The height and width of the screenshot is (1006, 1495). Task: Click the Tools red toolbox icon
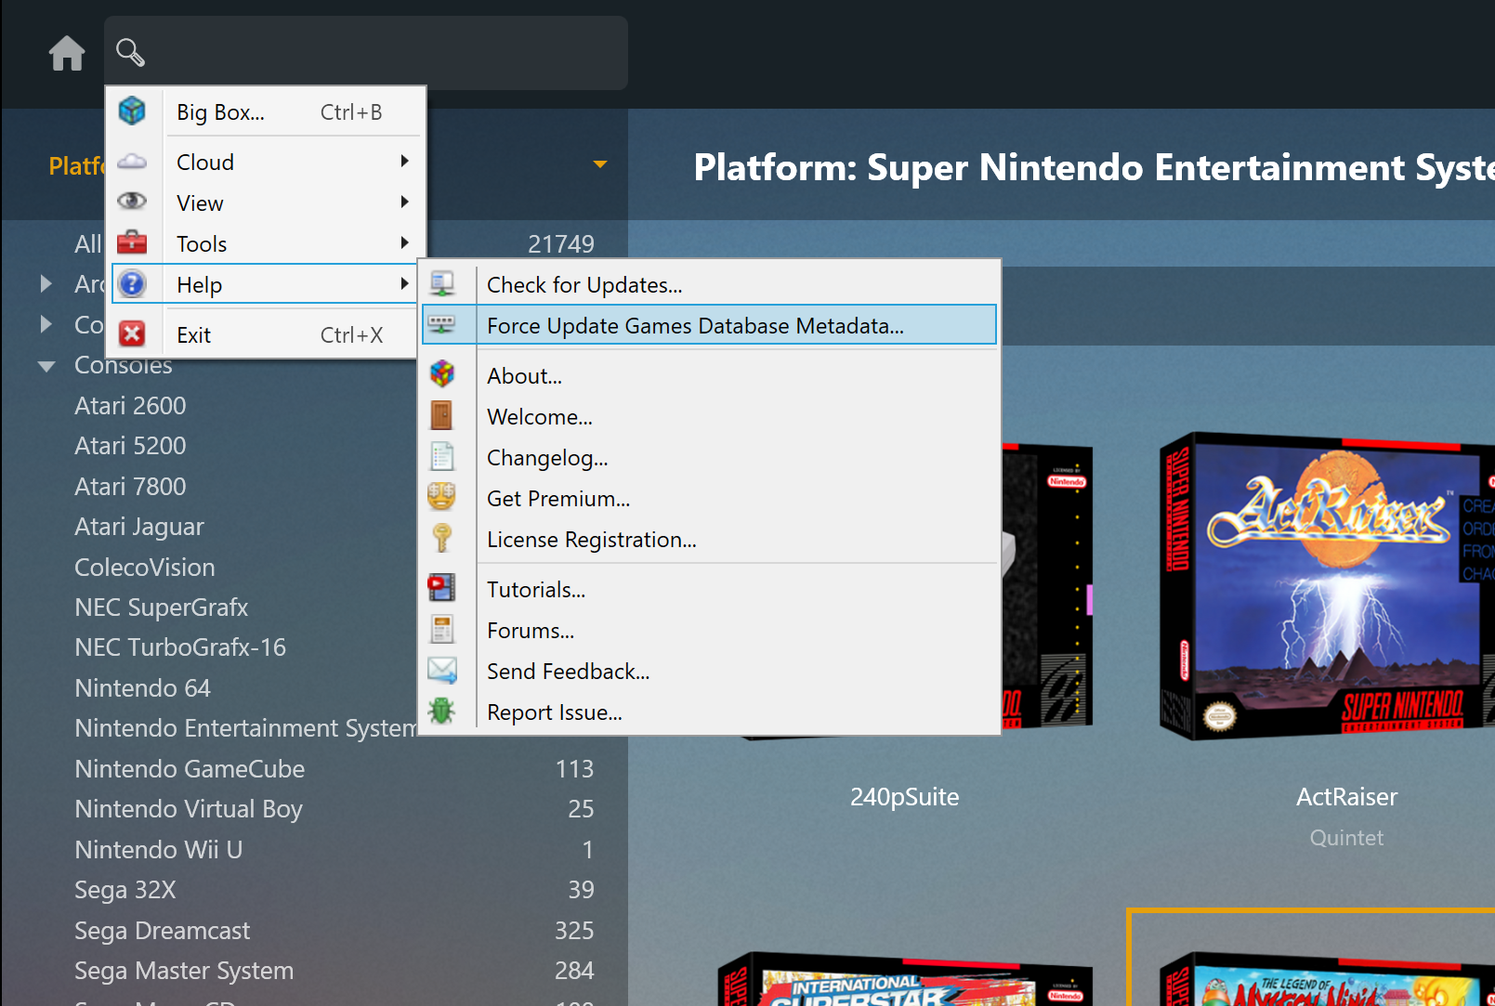132,242
